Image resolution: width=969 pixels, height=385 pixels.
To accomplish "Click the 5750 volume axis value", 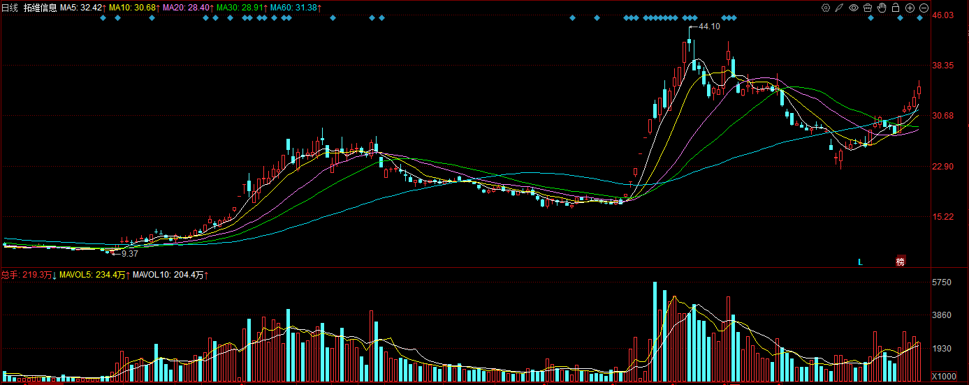I will tap(942, 282).
